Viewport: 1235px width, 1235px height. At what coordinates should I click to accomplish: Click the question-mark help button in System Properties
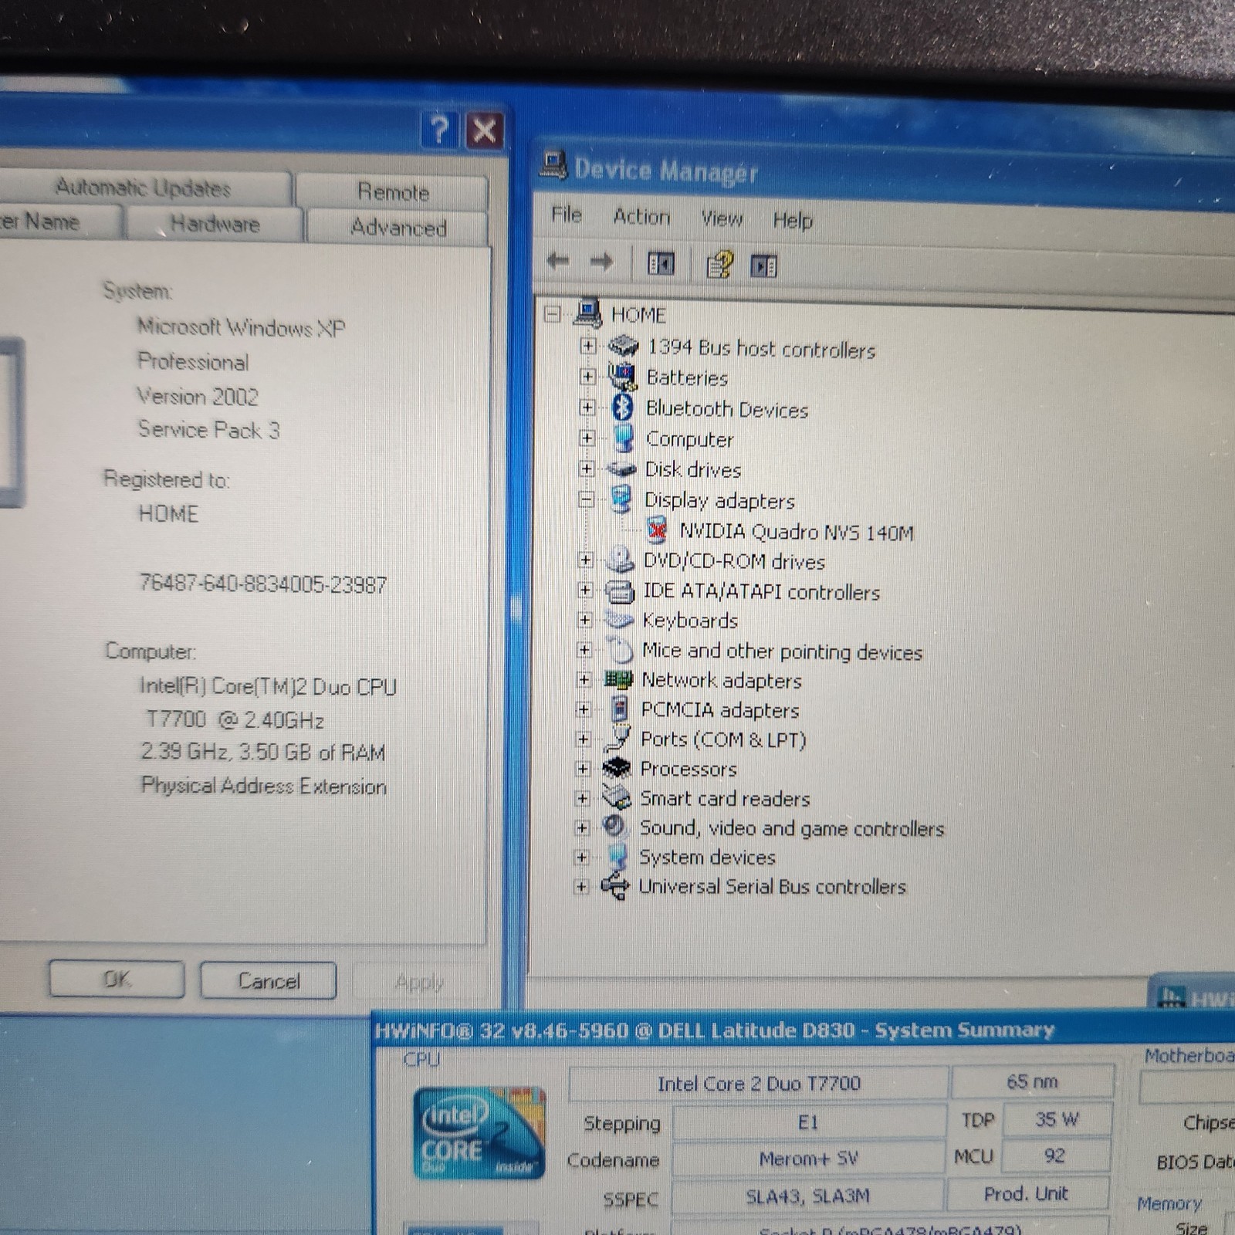440,129
